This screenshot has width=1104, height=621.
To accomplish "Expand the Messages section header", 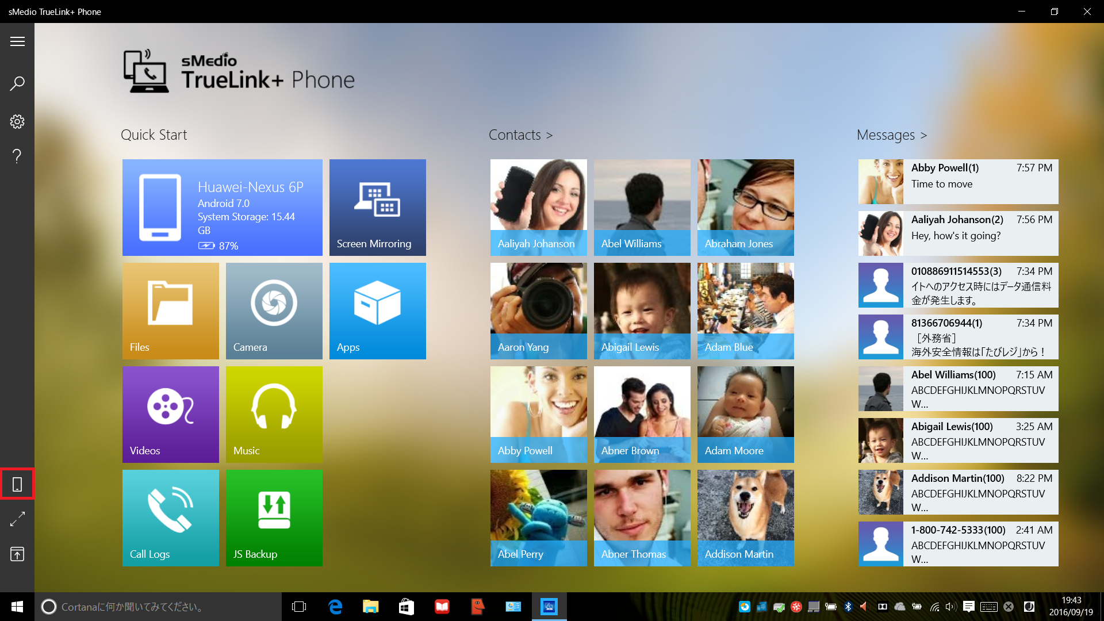I will tap(892, 135).
